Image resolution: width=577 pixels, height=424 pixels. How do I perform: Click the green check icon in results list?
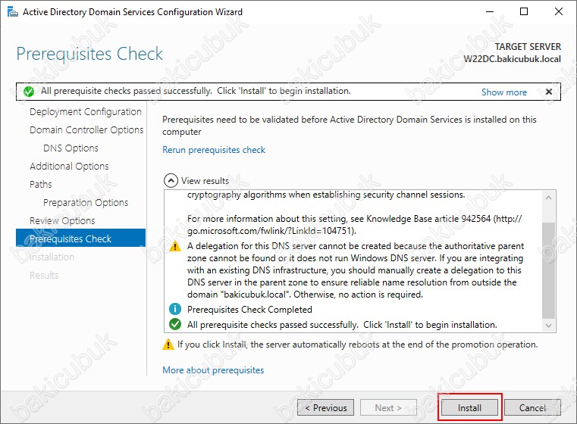175,324
